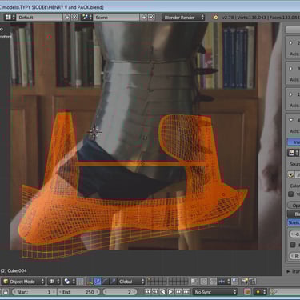
Task: Click the Start frame field
Action: pyautogui.click(x=34, y=292)
